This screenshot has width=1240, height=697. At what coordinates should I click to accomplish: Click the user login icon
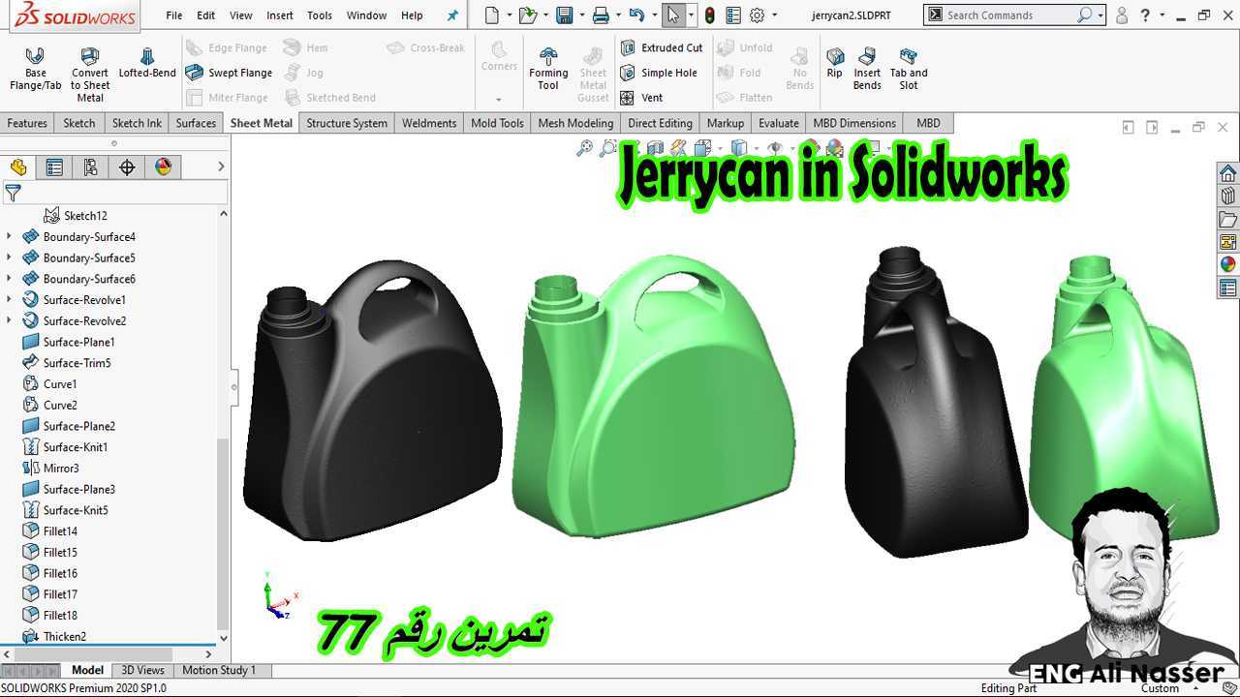point(1122,15)
